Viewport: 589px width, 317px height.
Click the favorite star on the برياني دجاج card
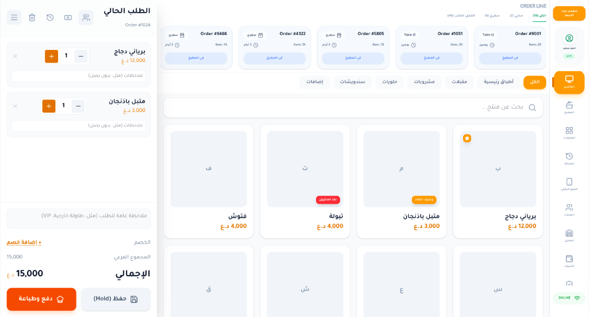tap(467, 138)
